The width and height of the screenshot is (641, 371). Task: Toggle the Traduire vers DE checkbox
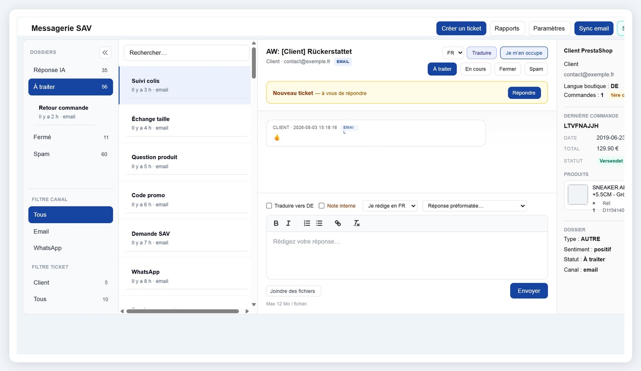(269, 206)
